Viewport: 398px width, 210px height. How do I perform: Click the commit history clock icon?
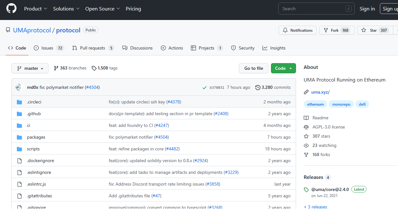258,88
